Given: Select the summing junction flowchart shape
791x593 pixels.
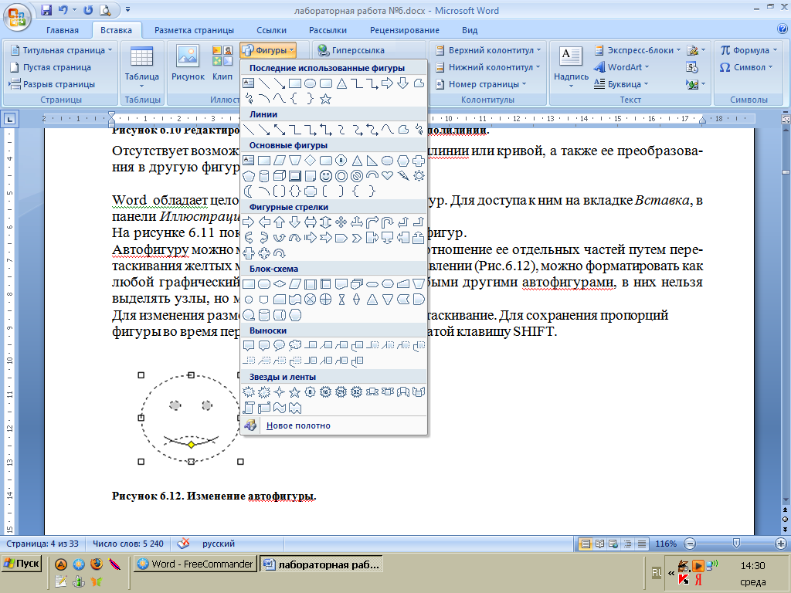Looking at the screenshot, I should (311, 300).
